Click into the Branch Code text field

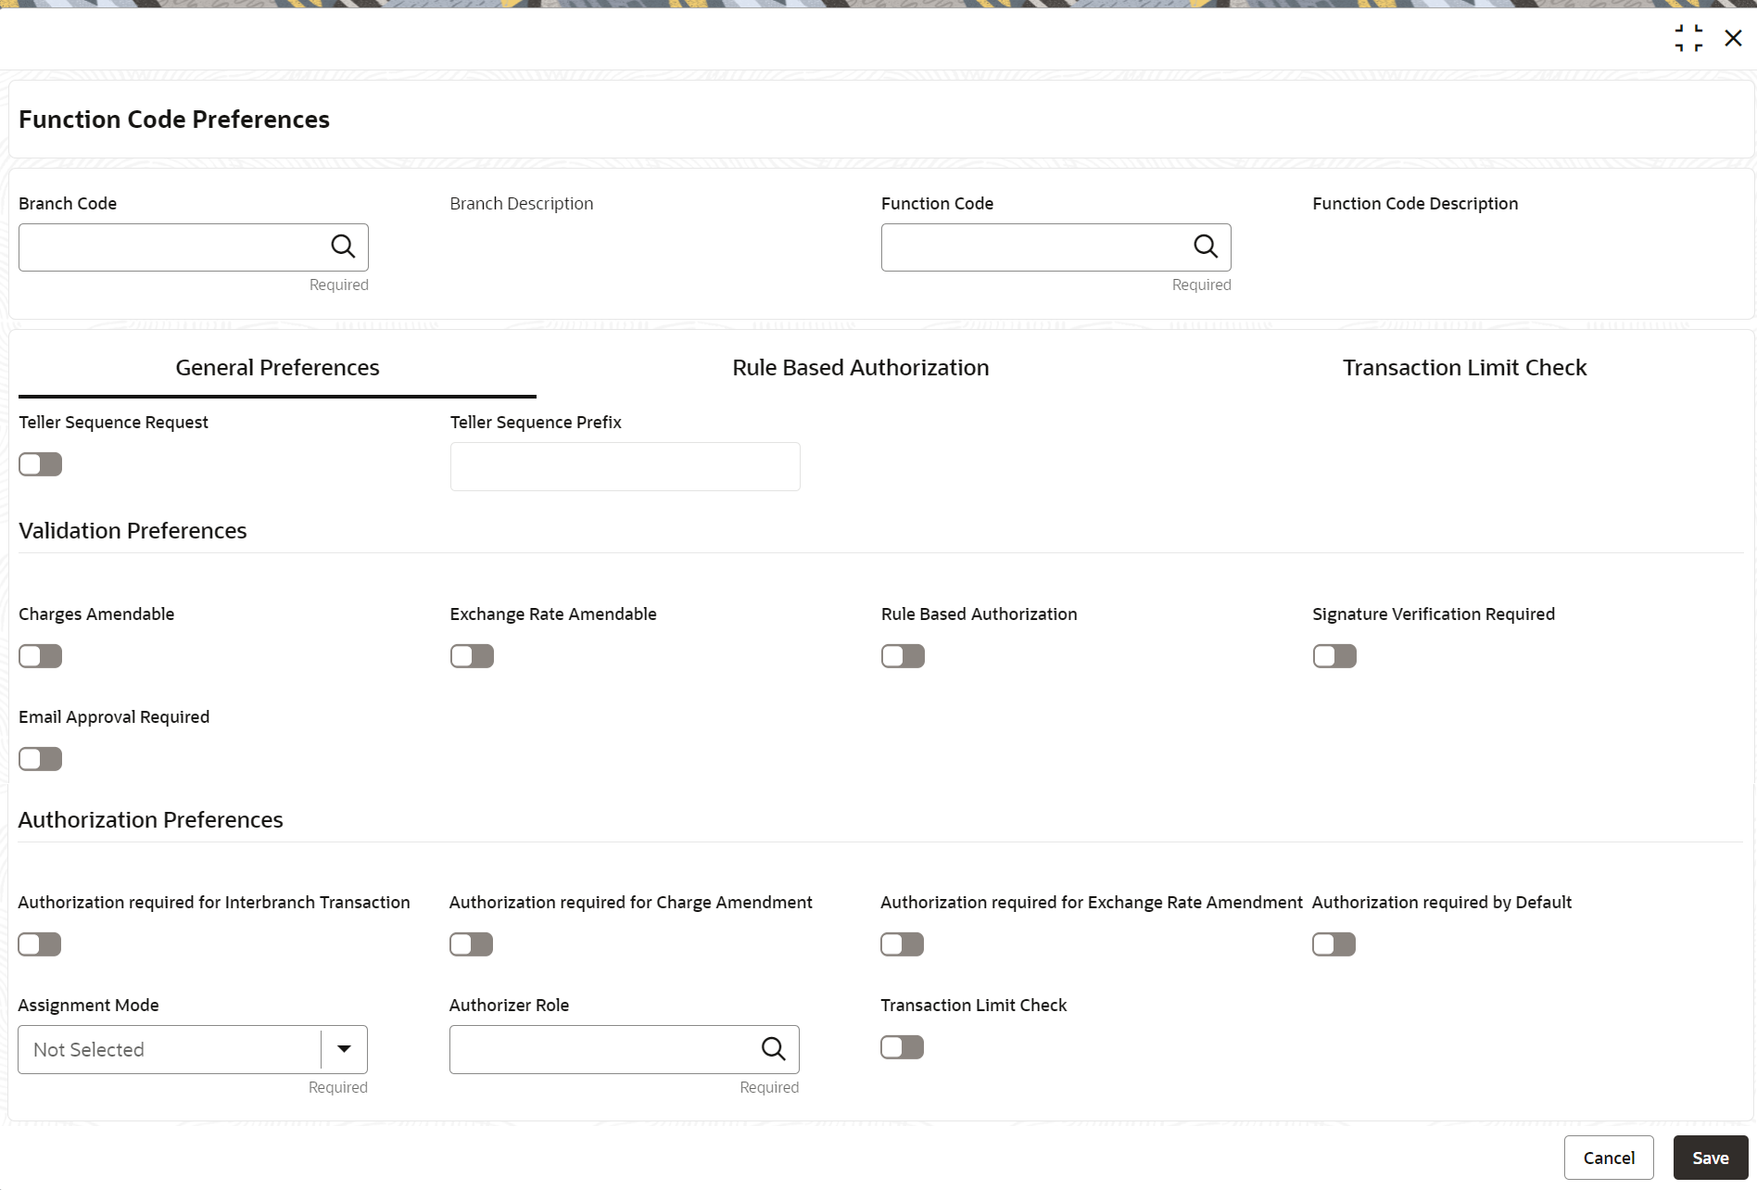click(x=171, y=247)
